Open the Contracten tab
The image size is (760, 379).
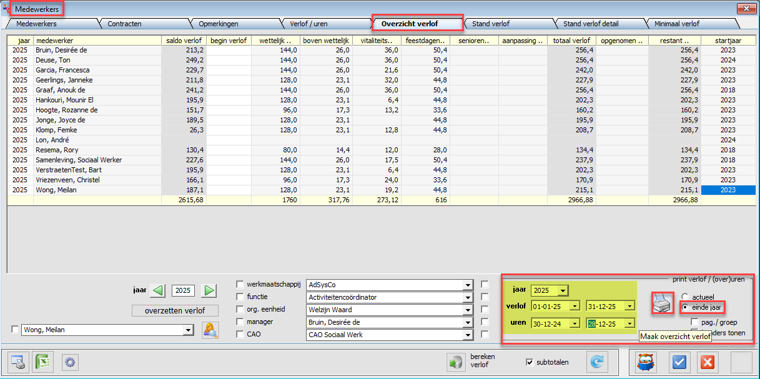125,24
